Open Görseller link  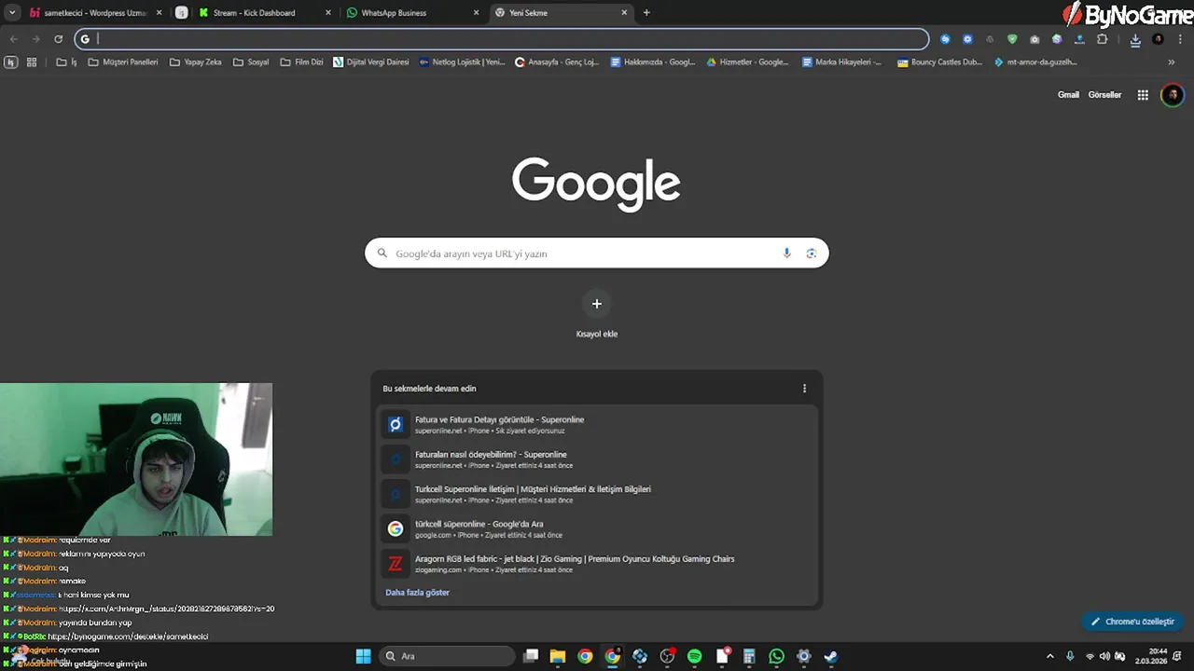pos(1104,95)
